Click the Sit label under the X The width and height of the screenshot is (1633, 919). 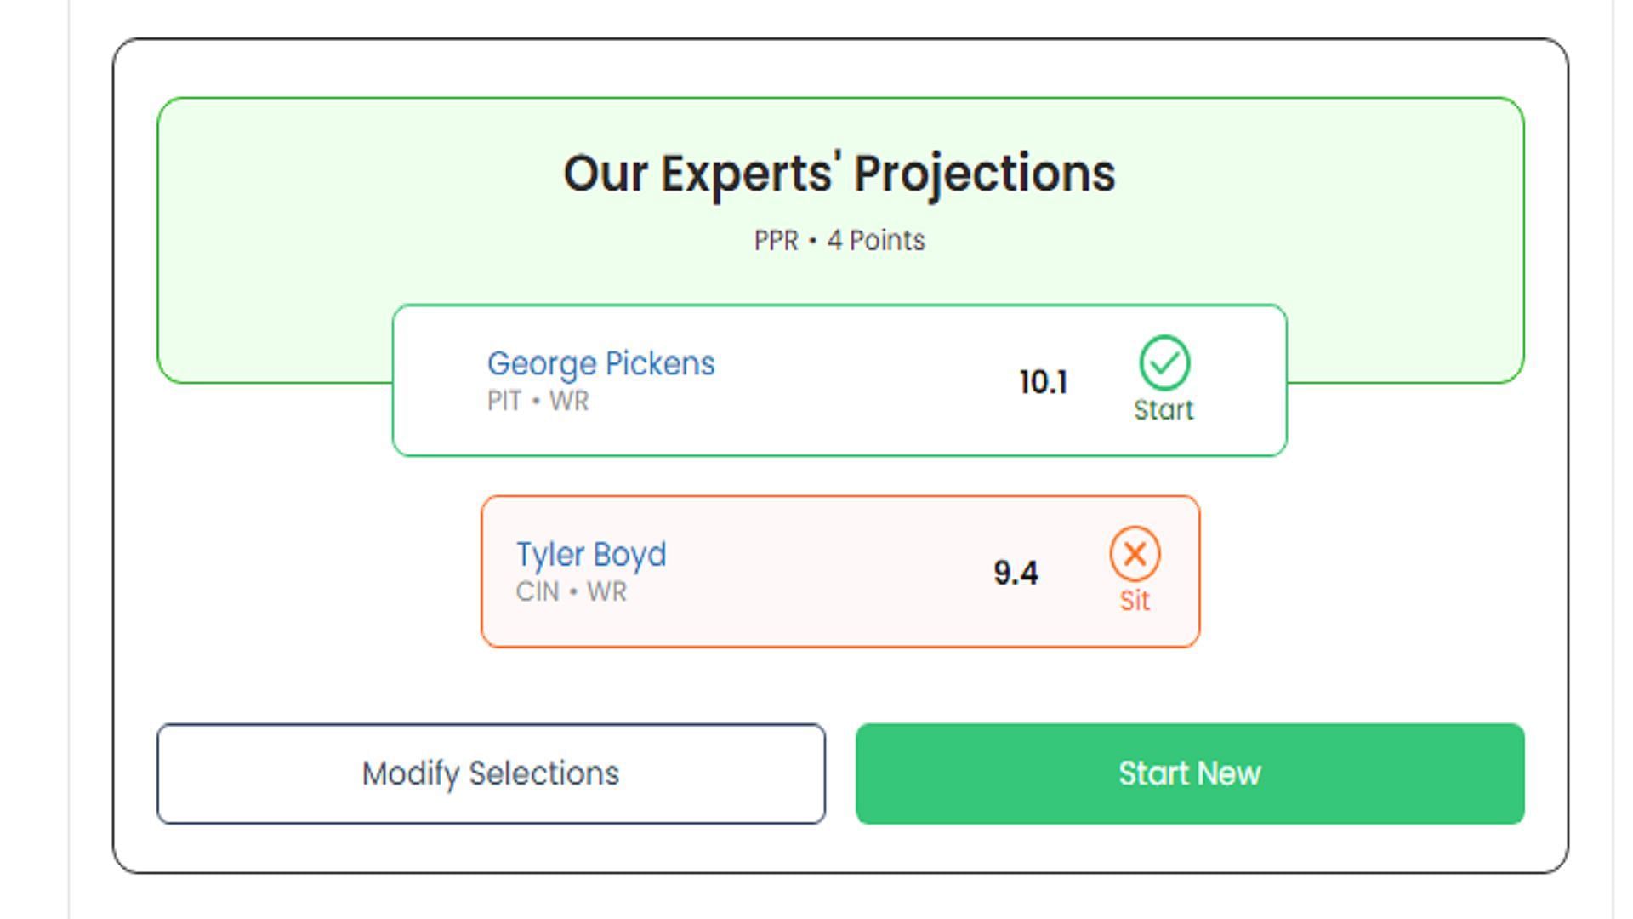1135,601
